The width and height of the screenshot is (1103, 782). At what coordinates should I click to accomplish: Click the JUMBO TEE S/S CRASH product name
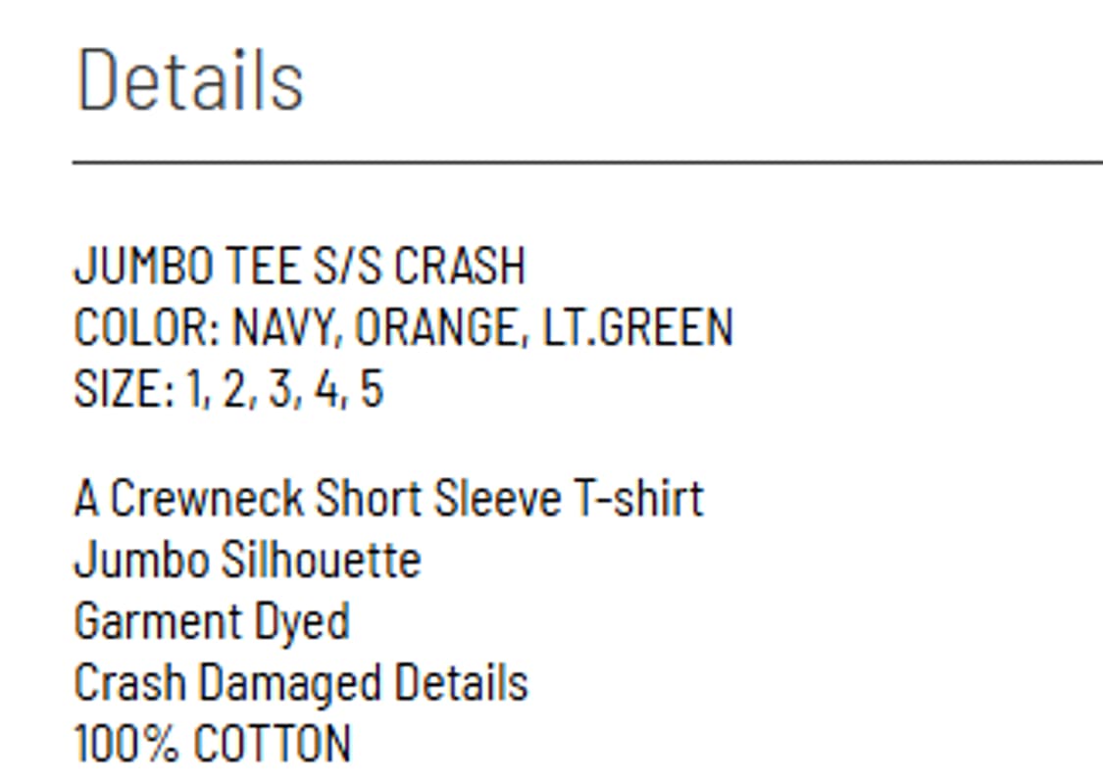click(299, 267)
